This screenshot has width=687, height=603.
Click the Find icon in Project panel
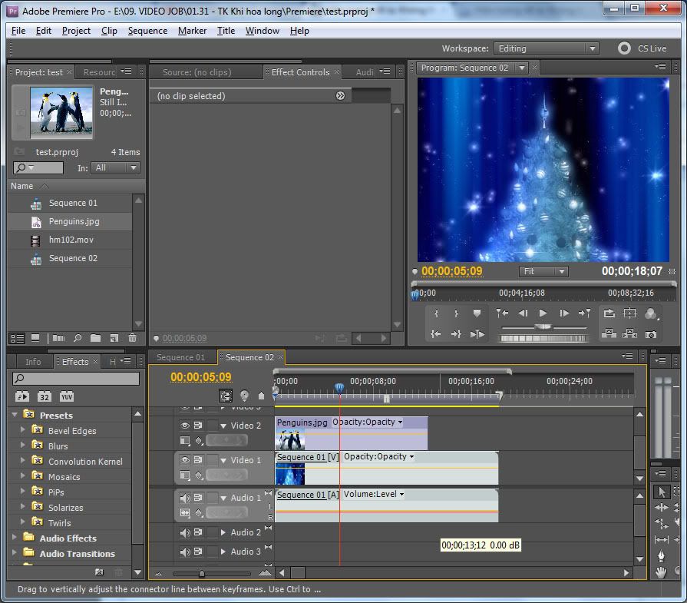click(78, 338)
